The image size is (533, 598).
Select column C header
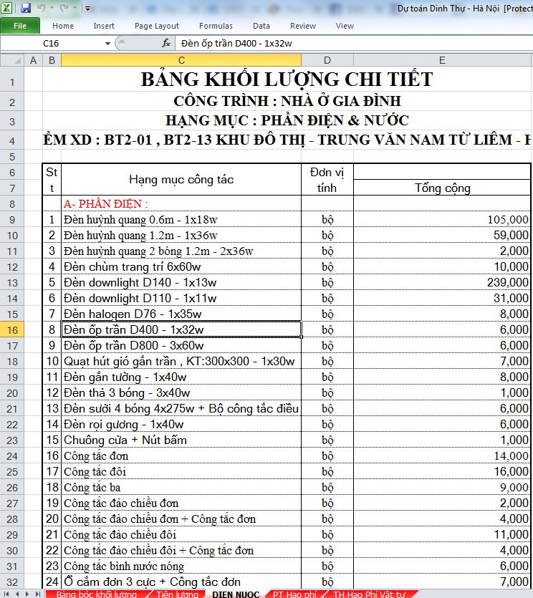181,60
